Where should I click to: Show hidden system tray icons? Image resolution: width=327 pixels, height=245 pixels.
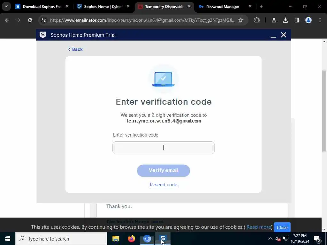[x=270, y=239]
